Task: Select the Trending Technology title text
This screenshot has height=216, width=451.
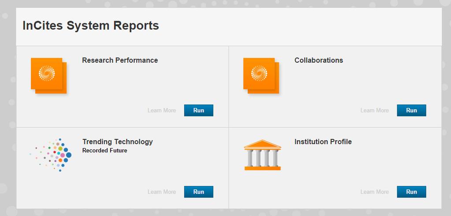Action: click(118, 142)
